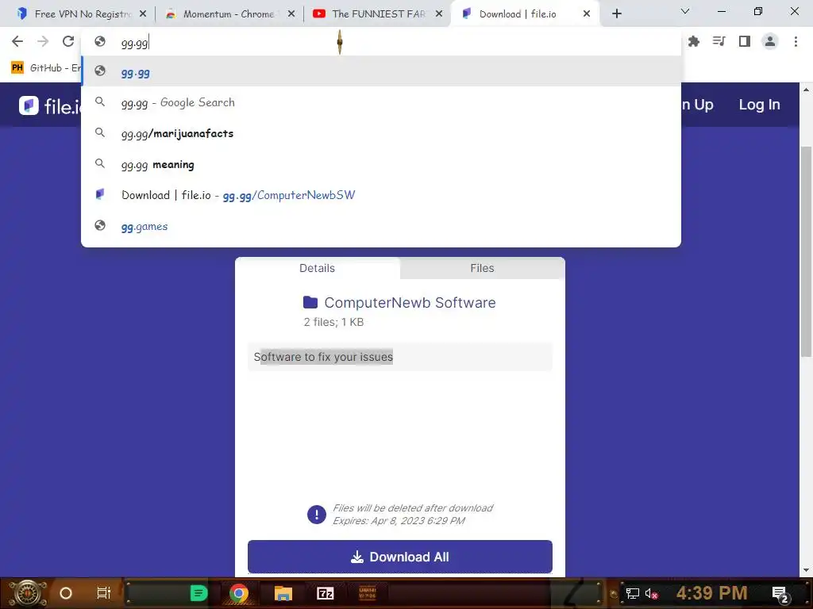
Task: Close the YouTube tab
Action: 439,14
